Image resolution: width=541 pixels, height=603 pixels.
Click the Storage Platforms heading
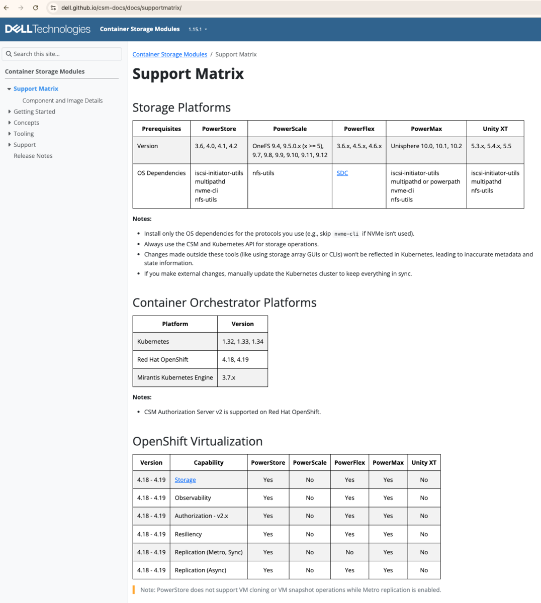click(x=182, y=108)
